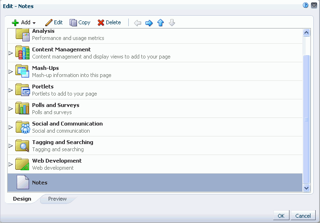Click the Mash-Ups folder icon
The height and width of the screenshot is (223, 320).
tap(22, 71)
